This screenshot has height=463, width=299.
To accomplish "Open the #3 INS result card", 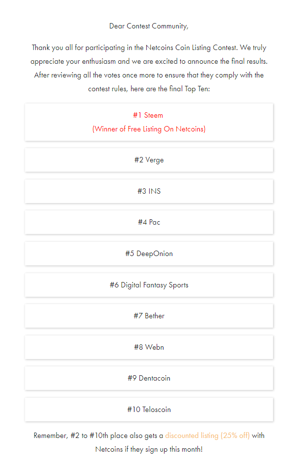I will (149, 191).
